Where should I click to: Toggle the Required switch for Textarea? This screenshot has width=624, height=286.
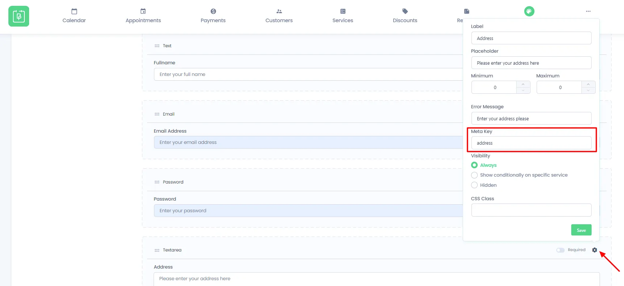[560, 250]
